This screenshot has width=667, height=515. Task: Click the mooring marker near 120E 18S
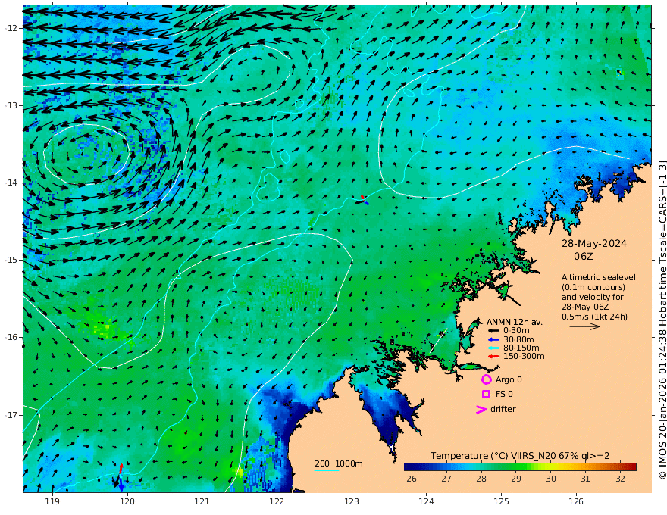(119, 479)
